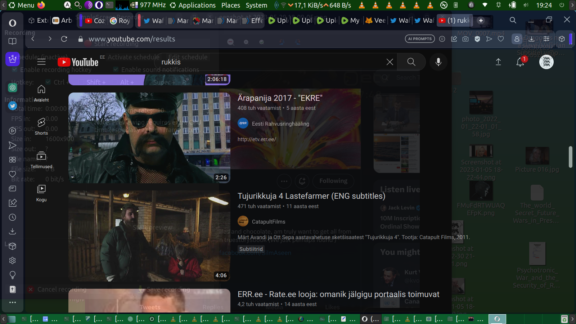Switch to the Vee tab

(375, 21)
